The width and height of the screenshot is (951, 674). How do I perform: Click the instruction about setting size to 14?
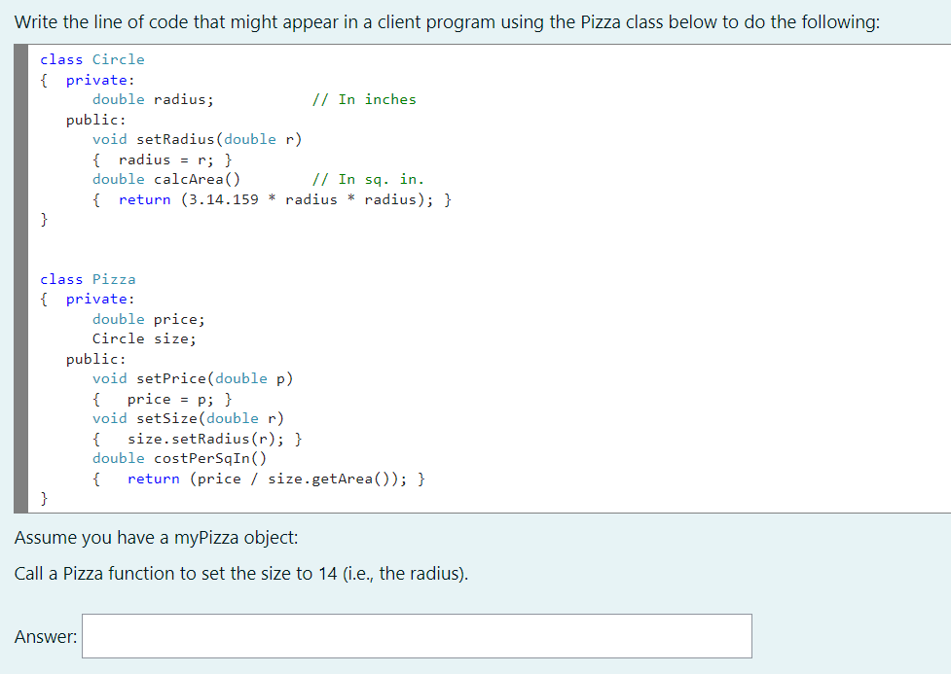[238, 573]
